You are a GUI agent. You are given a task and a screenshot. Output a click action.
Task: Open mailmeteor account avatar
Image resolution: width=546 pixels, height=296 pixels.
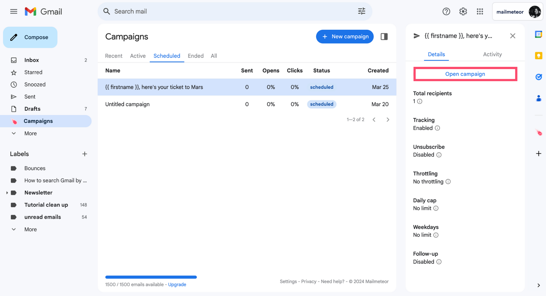point(534,12)
